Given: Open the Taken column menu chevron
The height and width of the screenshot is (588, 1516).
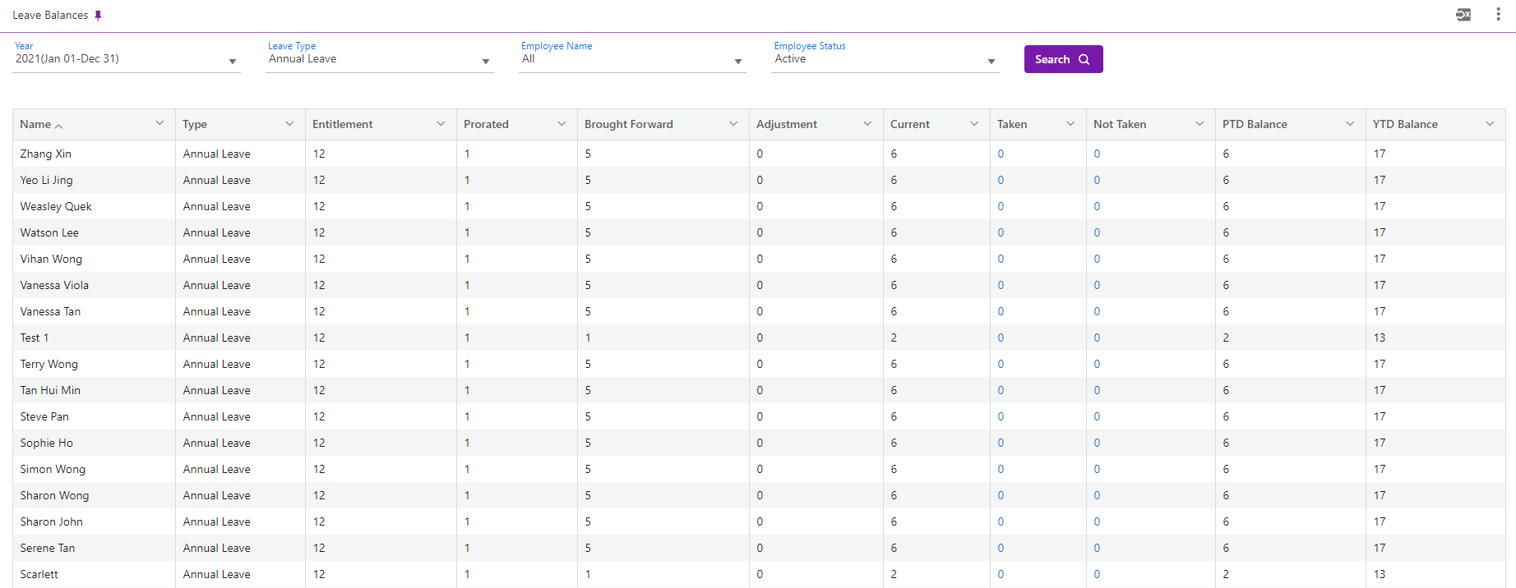Looking at the screenshot, I should pyautogui.click(x=1070, y=124).
